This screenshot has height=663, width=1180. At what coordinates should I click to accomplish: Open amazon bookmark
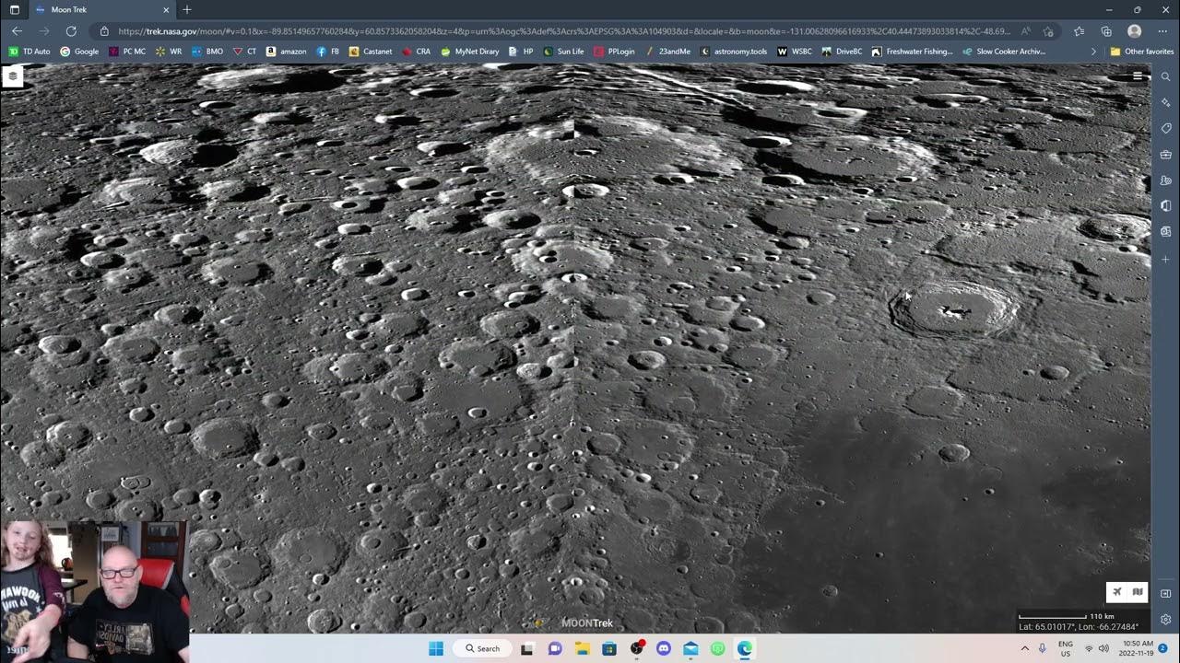point(286,52)
